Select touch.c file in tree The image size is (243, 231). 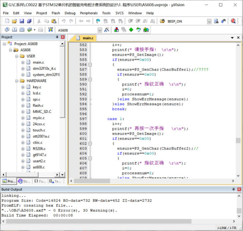tap(39, 130)
